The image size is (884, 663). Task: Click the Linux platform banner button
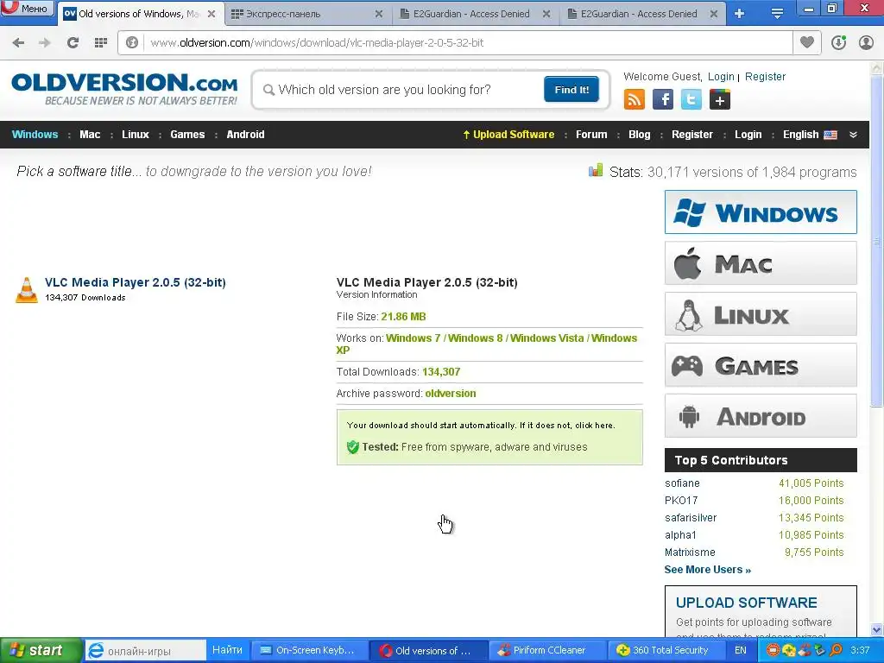[x=761, y=314]
